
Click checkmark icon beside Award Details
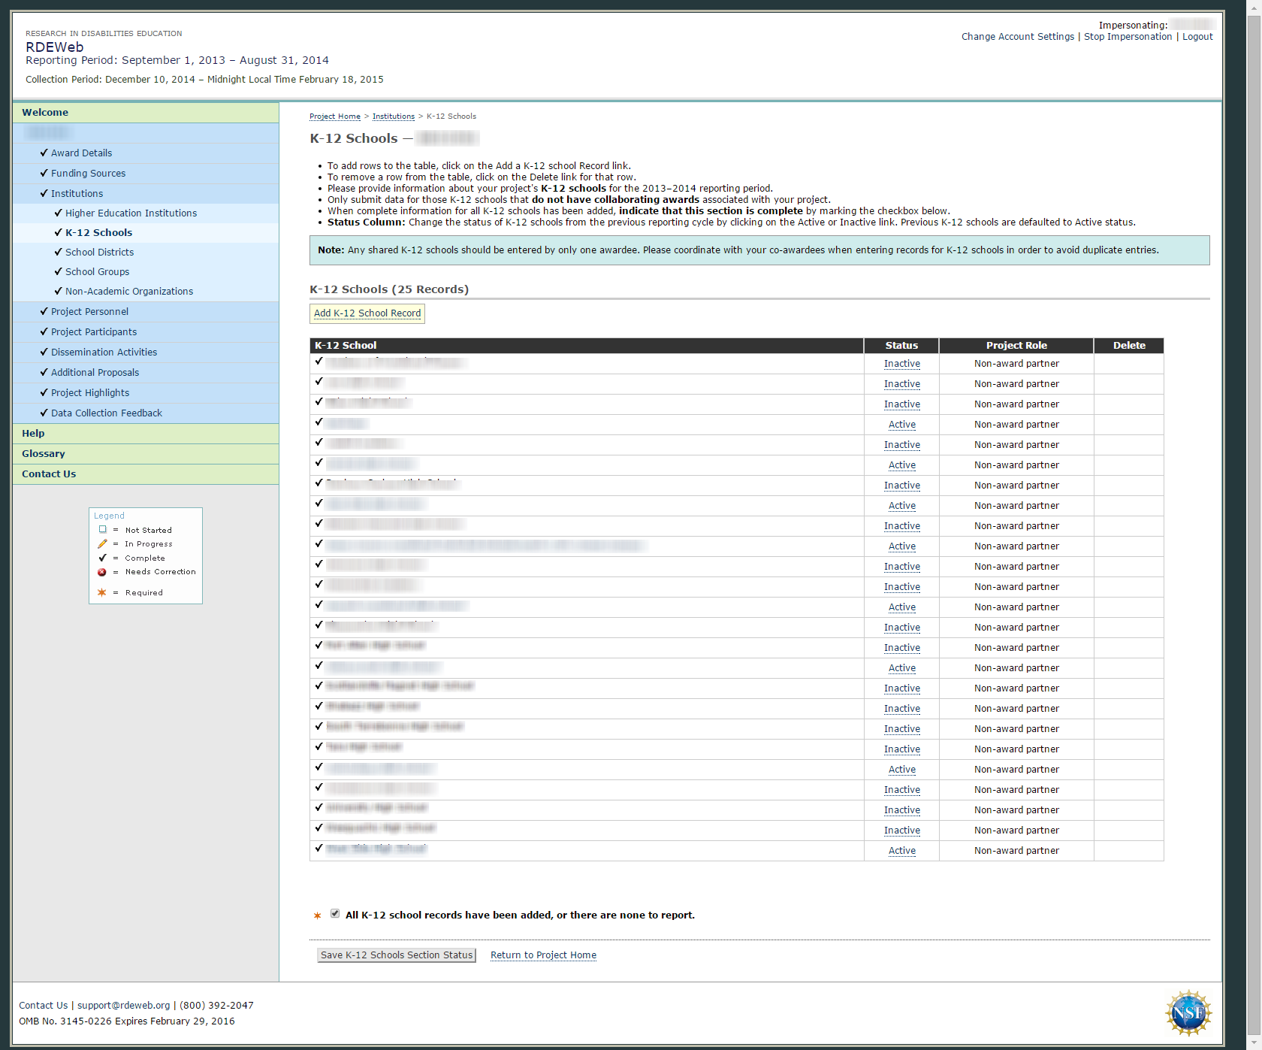[x=44, y=153]
